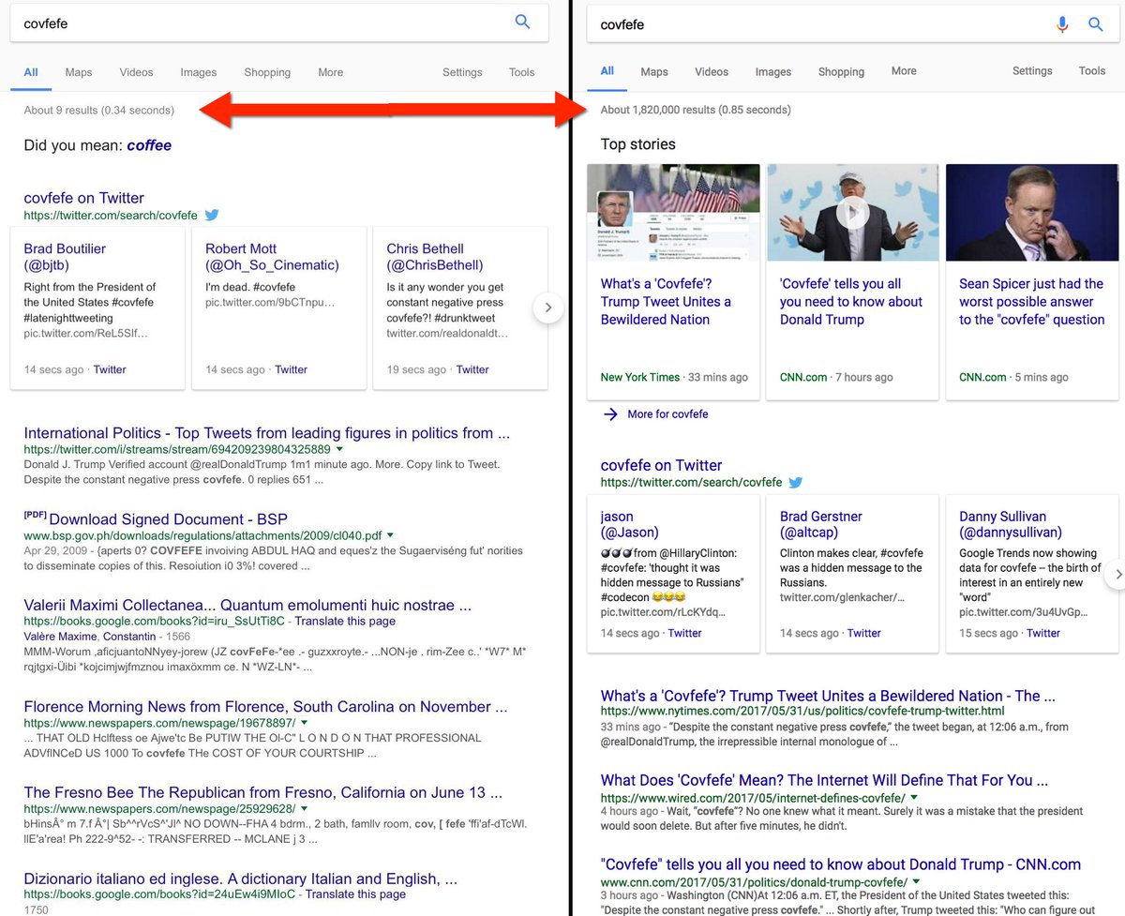Select All tab in right search panel
1125x916 pixels.
pyautogui.click(x=607, y=70)
